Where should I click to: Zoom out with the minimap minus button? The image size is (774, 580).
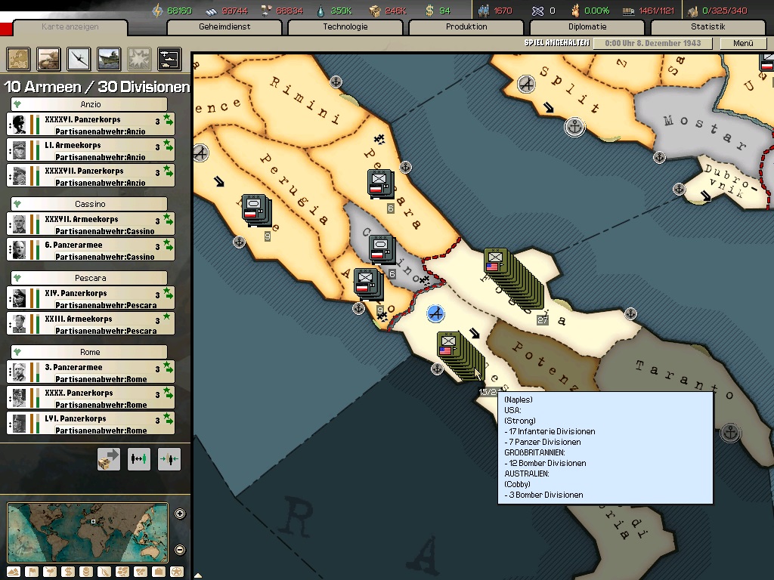coord(180,550)
